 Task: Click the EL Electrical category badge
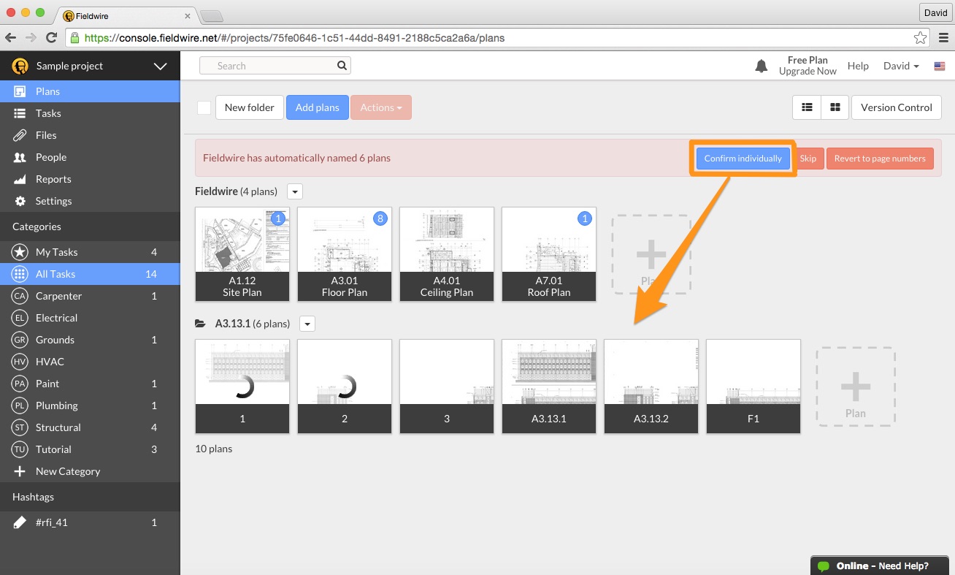20,318
